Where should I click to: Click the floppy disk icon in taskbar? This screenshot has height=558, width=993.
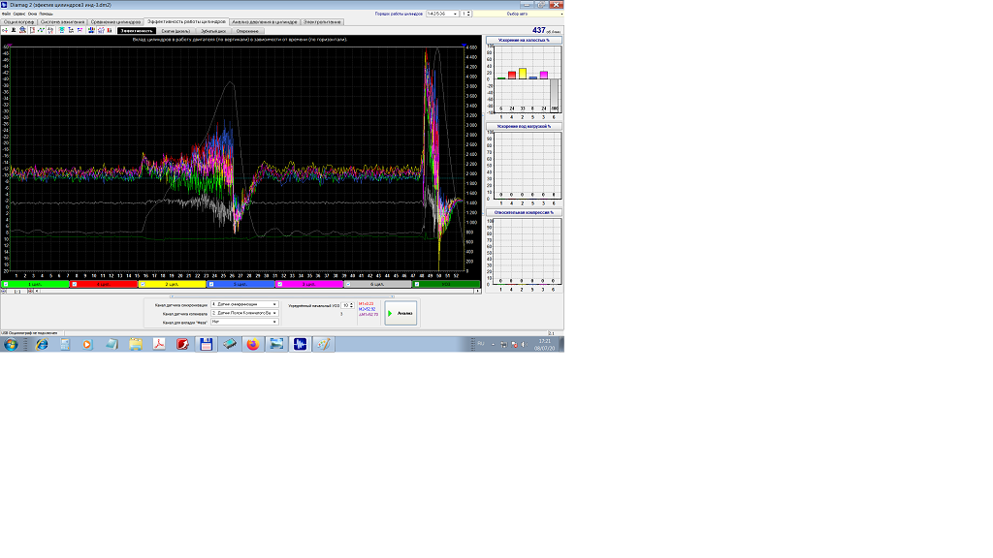[x=206, y=344]
